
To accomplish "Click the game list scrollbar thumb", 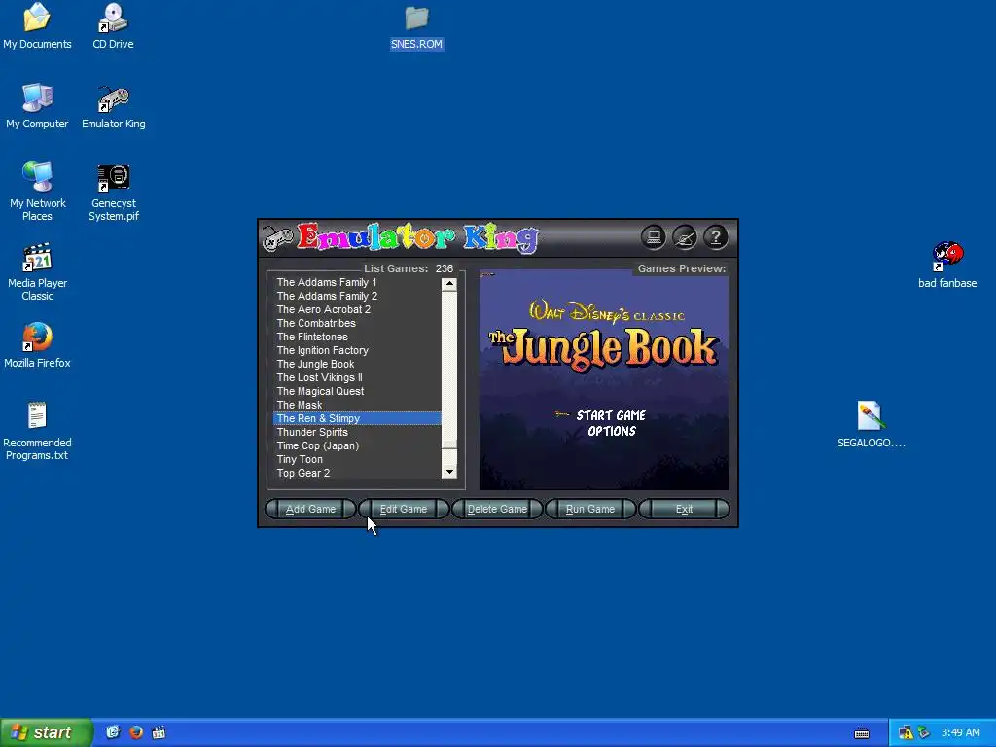I will pyautogui.click(x=449, y=445).
